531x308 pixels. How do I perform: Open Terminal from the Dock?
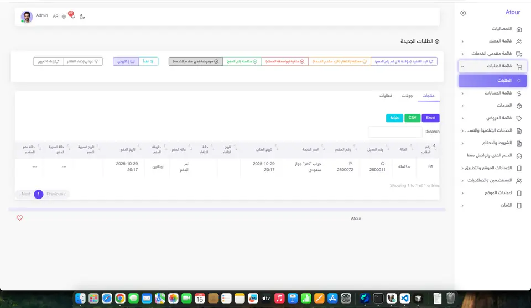click(x=378, y=298)
